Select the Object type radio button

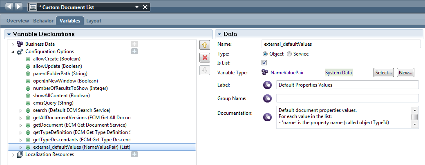click(264, 54)
